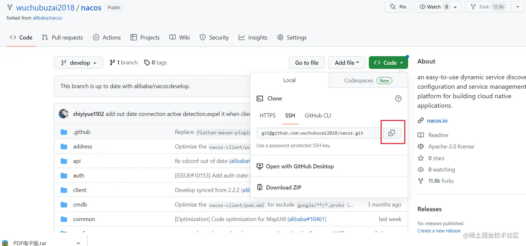Open the 'fix sslconf out of date' commit
The image size is (526, 246).
tap(201, 161)
